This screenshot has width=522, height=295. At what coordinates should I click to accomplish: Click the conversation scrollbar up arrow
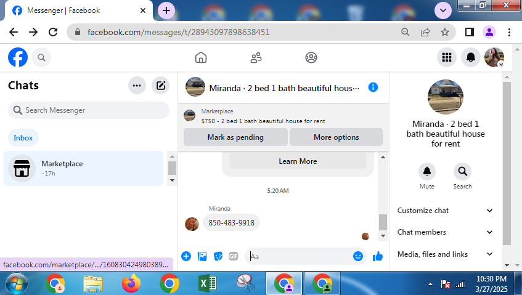383,157
